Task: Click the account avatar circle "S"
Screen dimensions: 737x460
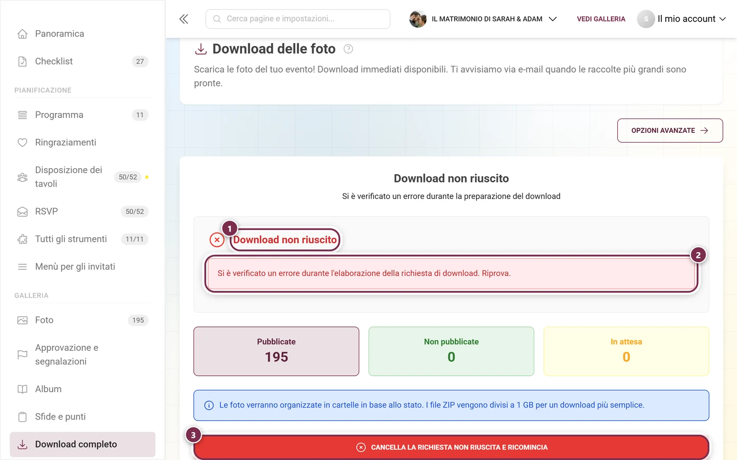Action: 646,19
